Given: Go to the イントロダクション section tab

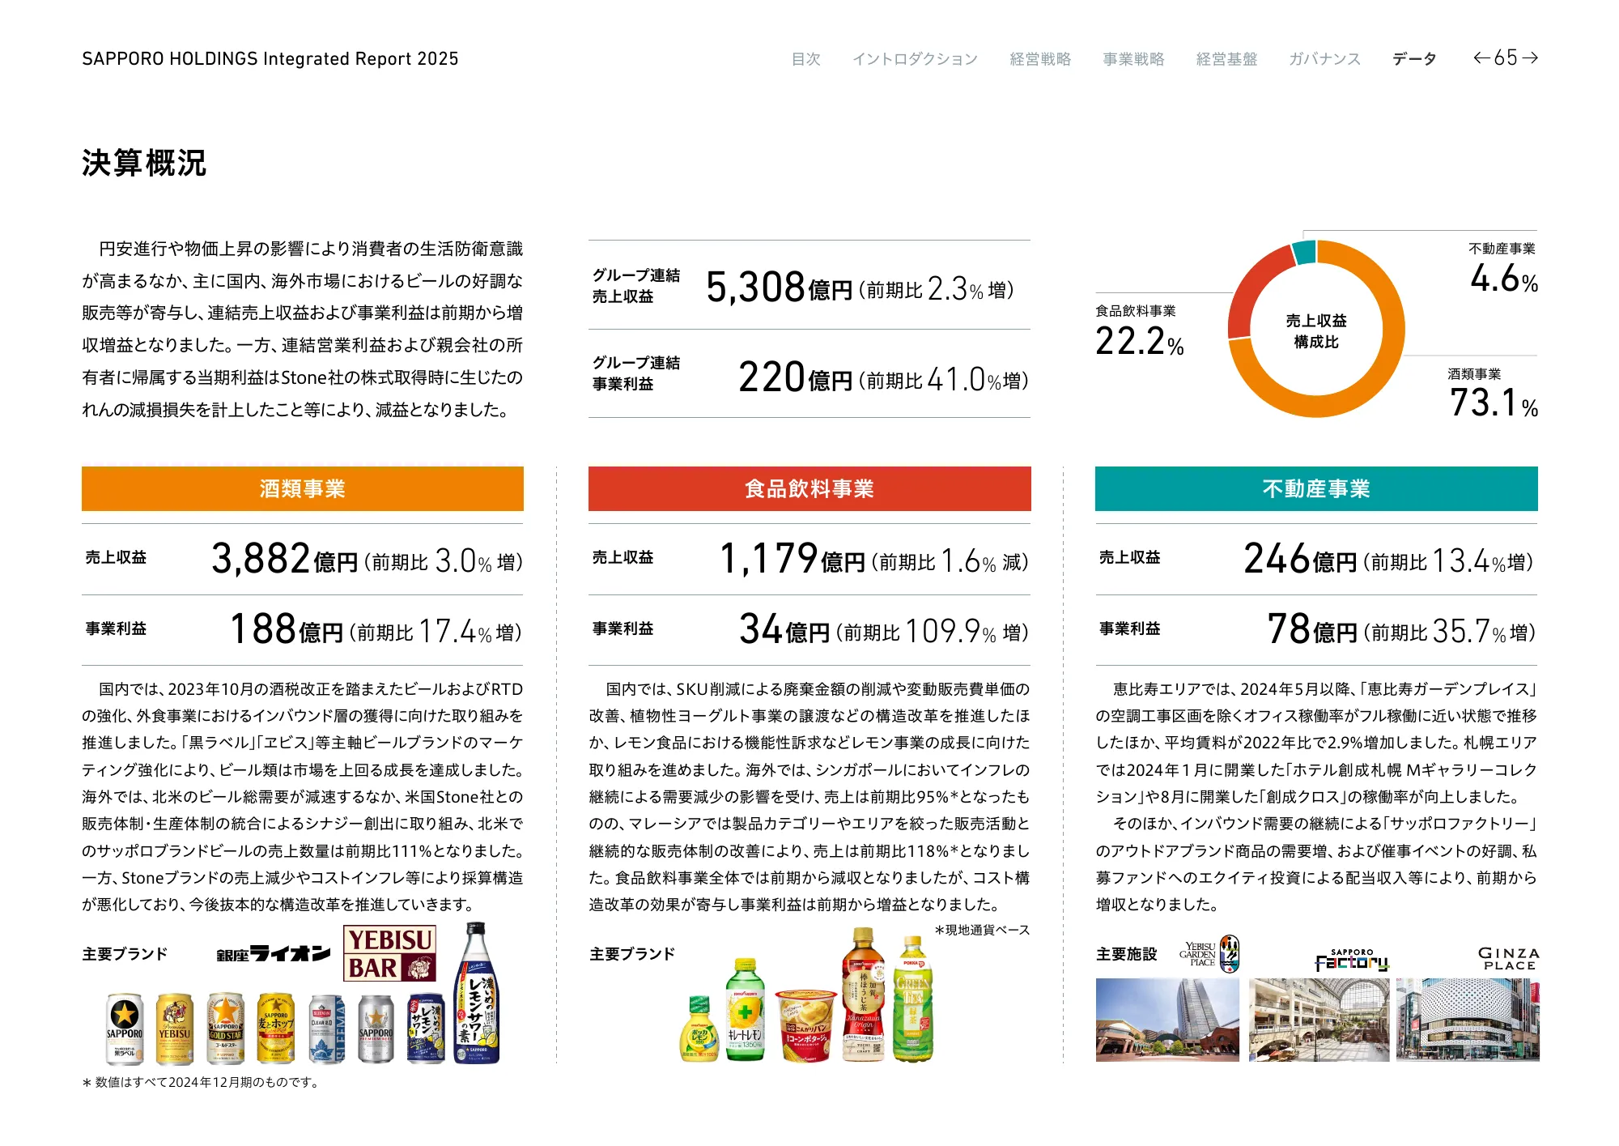Looking at the screenshot, I should [915, 59].
